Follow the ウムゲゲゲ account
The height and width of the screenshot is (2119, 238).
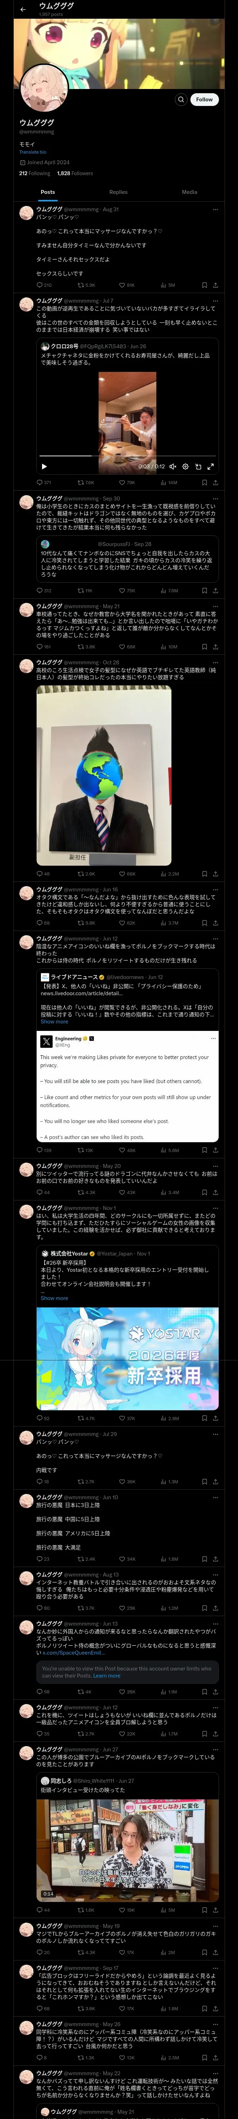pos(205,100)
